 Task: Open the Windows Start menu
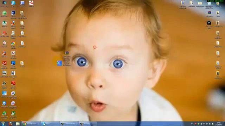3,124
